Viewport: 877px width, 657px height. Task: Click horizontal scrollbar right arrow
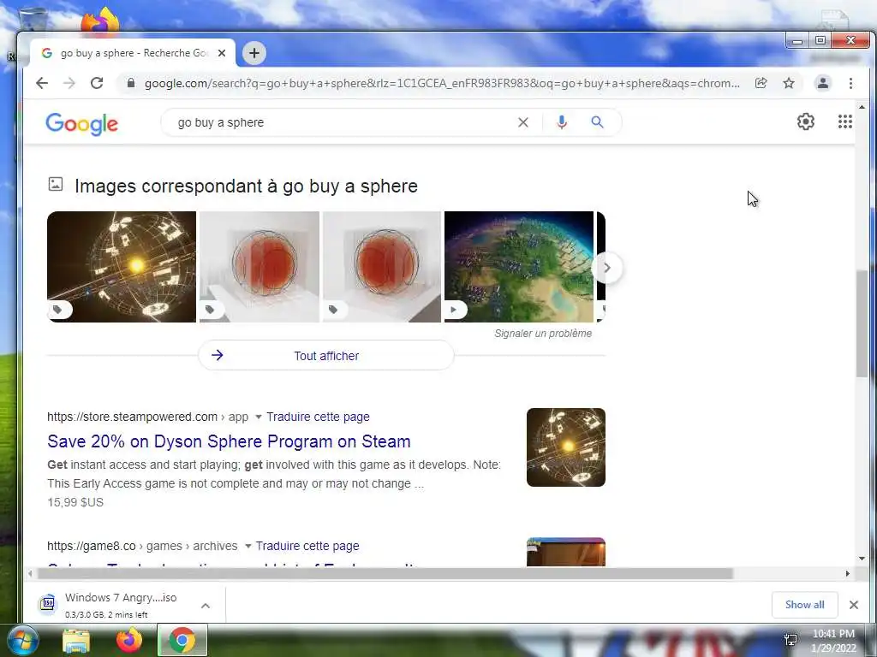(x=847, y=573)
